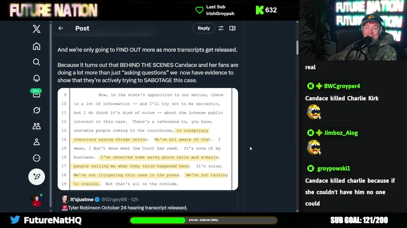Compose a new post with the feather button
The height and width of the screenshot is (228, 407).
pyautogui.click(x=37, y=176)
